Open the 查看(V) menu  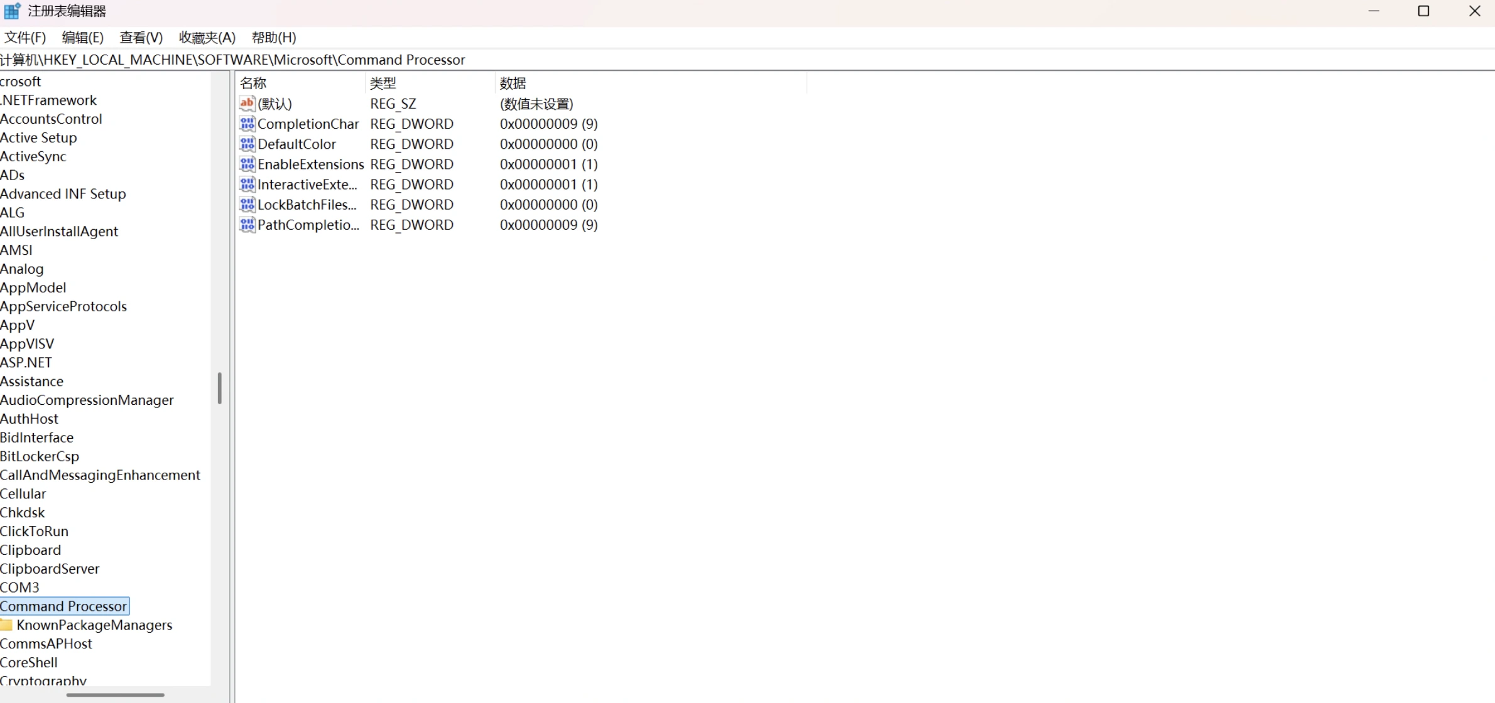141,38
